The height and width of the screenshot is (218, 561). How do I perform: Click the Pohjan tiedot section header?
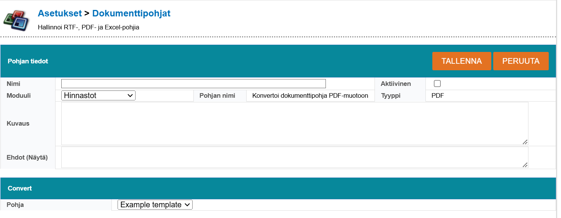tap(28, 61)
